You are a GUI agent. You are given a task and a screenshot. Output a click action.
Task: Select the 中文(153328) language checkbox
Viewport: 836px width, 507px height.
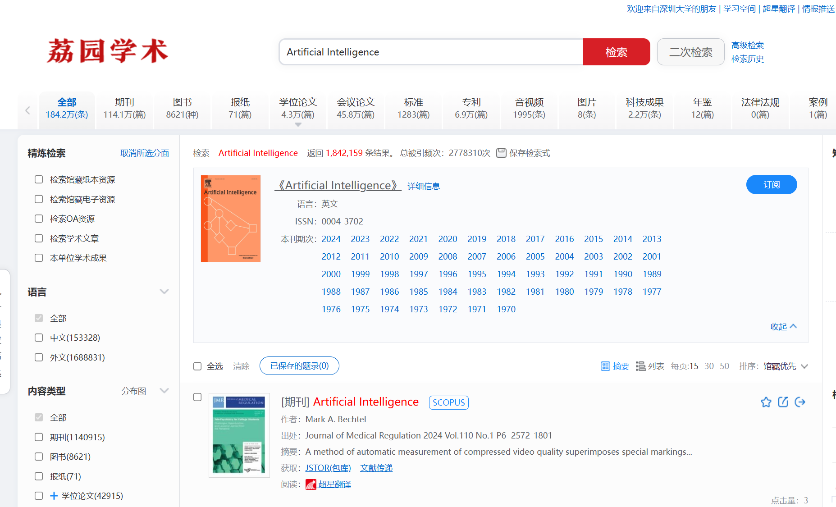pos(39,338)
